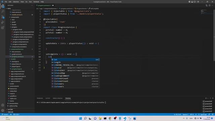The width and height of the screenshot is (215, 121).
Task: Select the 'leadingComment' autocomplete suggestion
Action: 75,76
